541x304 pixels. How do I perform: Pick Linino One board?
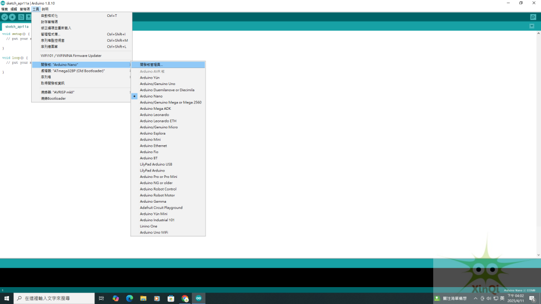(x=168, y=226)
